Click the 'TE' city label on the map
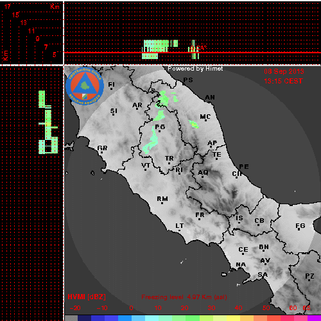 (217, 155)
